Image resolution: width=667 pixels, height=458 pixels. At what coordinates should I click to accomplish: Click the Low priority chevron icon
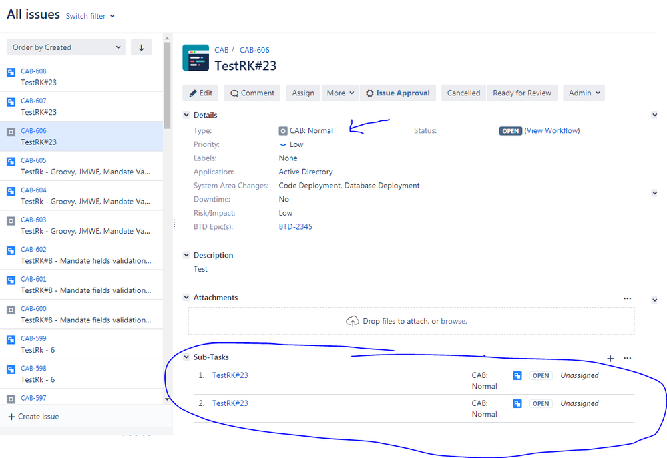coord(283,145)
